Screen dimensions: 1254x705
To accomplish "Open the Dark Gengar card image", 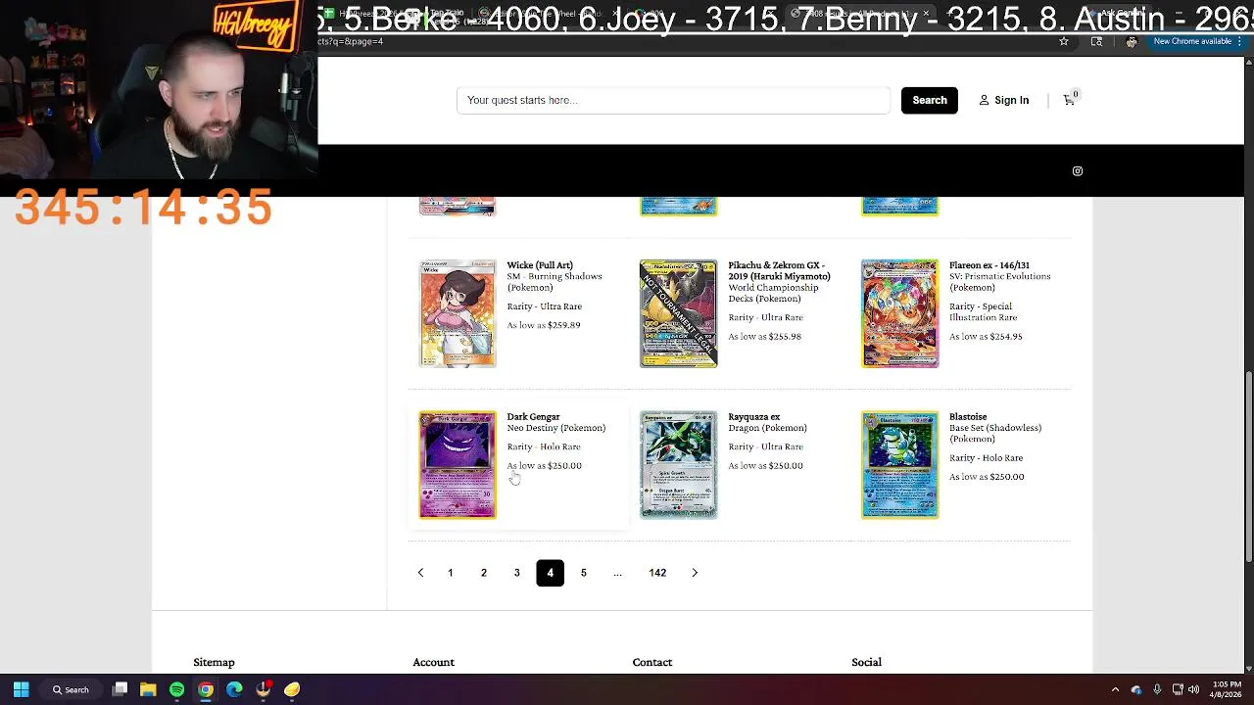I will click(458, 465).
